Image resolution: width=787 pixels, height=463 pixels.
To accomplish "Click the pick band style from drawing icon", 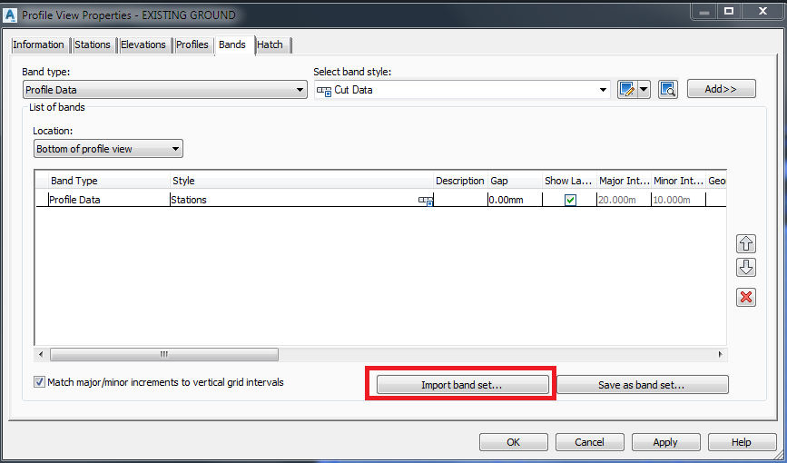I will coord(668,90).
